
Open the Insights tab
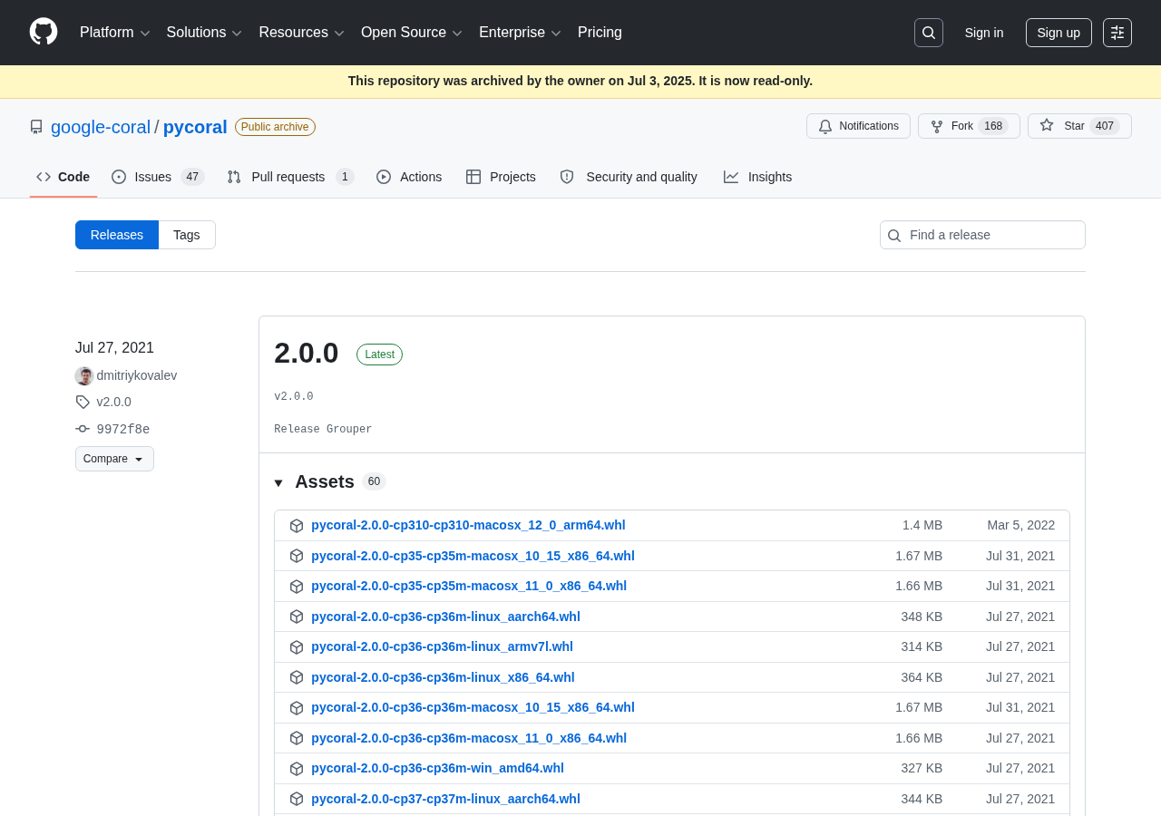(x=757, y=177)
